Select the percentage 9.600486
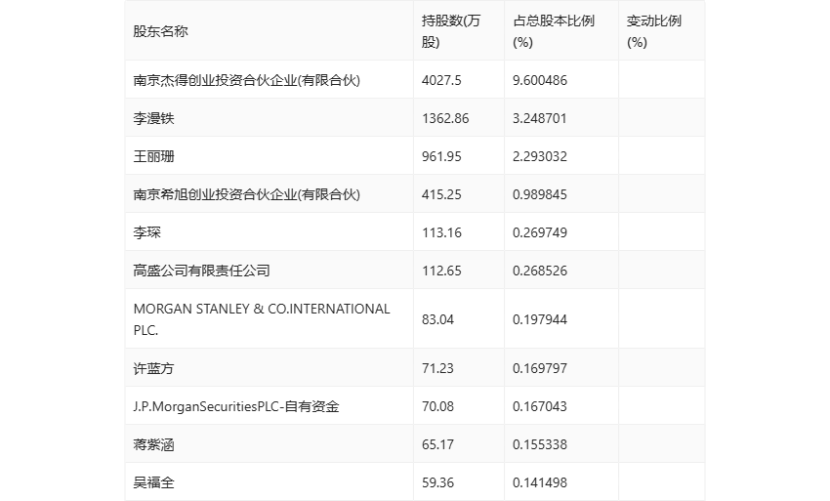This screenshot has height=501, width=830. click(x=540, y=80)
